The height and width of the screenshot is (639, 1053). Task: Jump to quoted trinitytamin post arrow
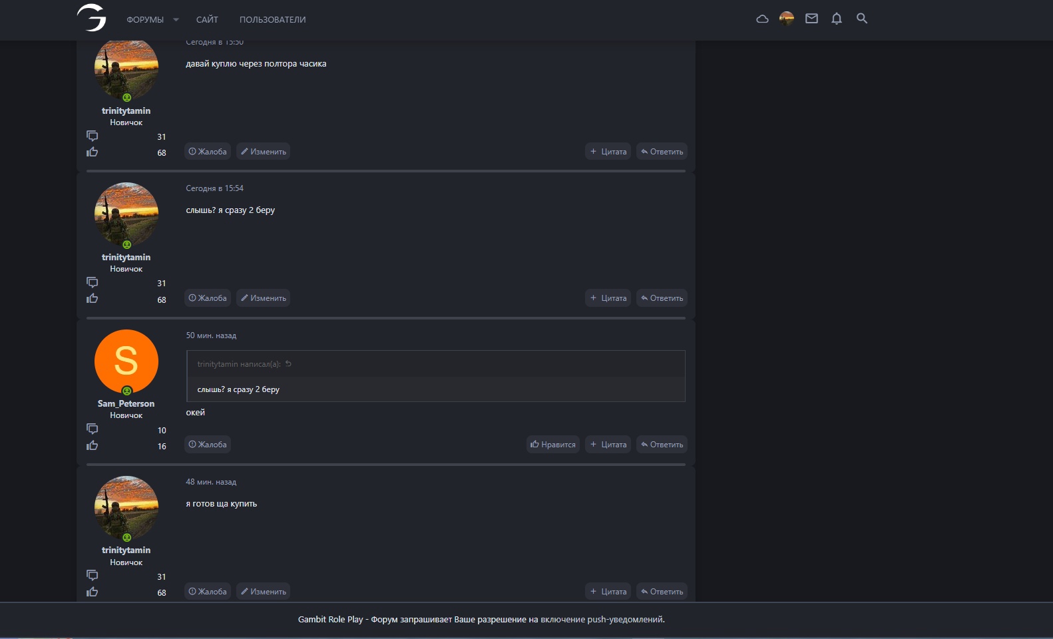[x=288, y=364]
